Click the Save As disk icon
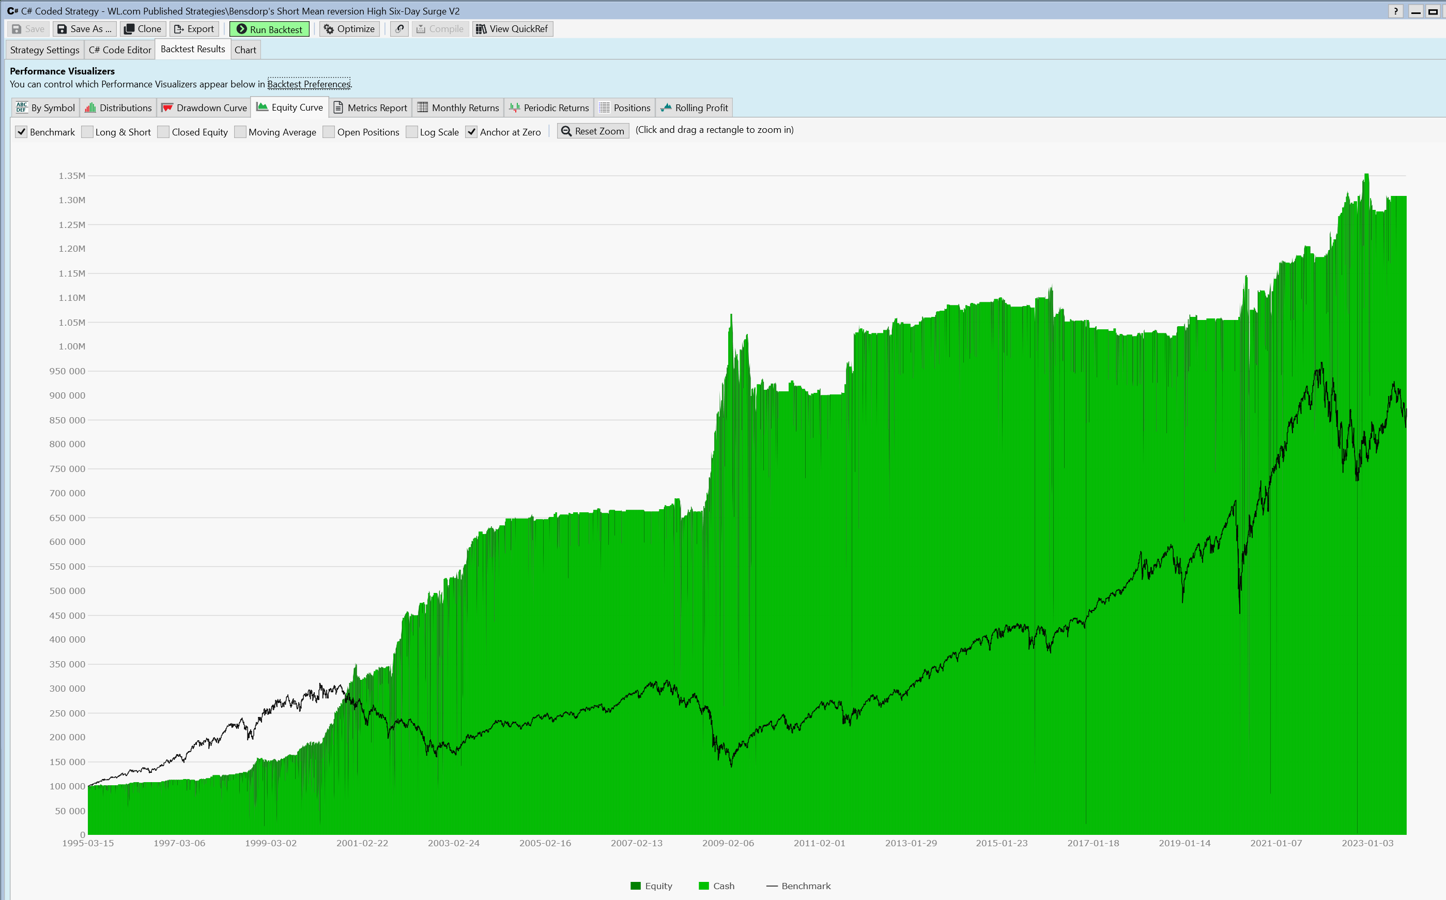Viewport: 1446px width, 900px height. point(62,29)
